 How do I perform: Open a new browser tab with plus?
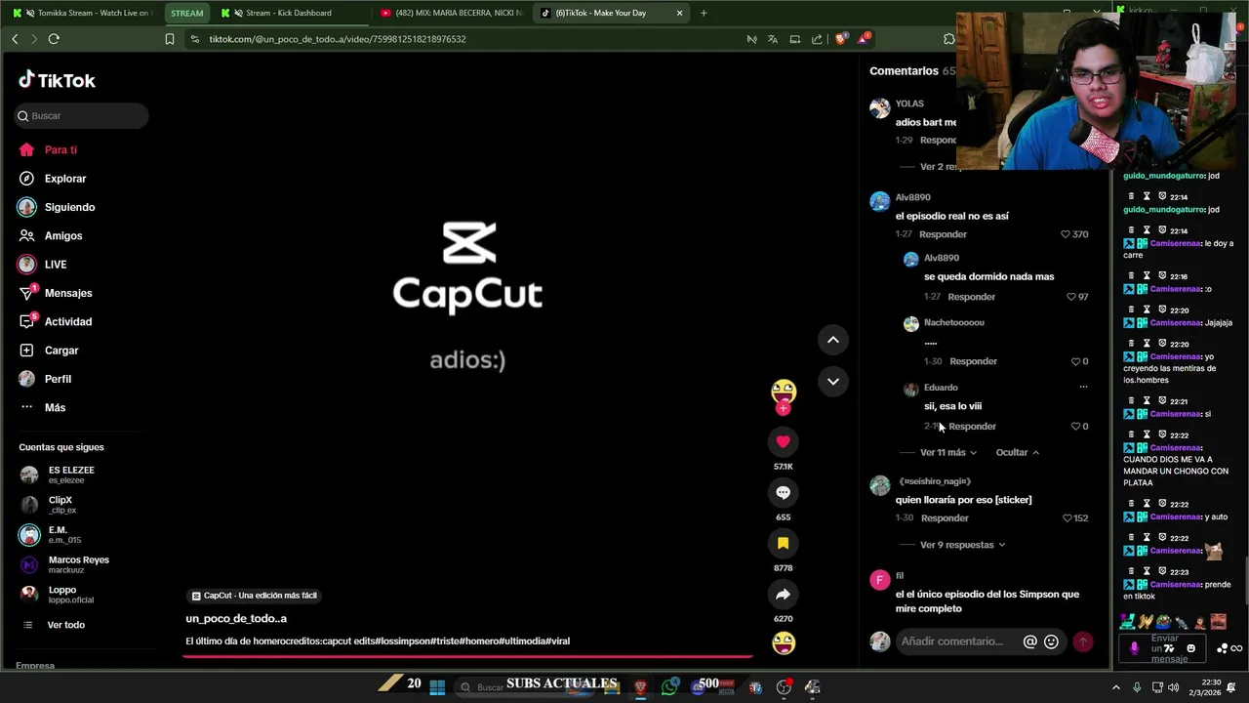(x=704, y=13)
